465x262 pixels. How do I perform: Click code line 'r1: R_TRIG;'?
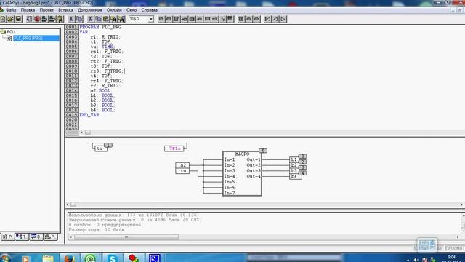105,37
